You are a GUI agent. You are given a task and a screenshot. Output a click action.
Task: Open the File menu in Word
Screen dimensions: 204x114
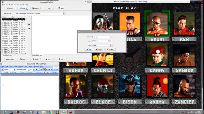(x=3, y=67)
